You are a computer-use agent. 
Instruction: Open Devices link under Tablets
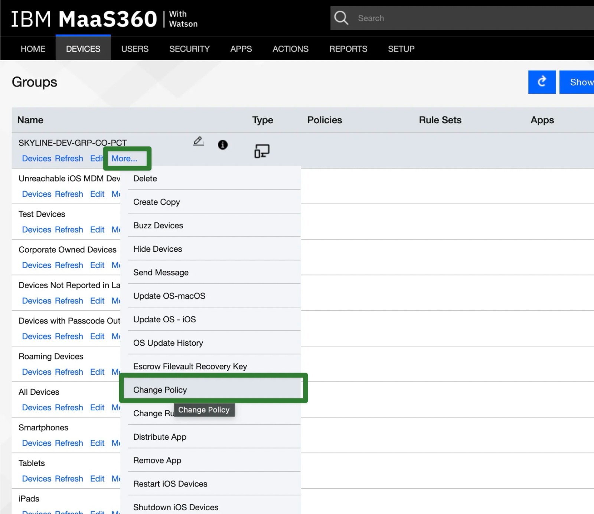coord(37,479)
